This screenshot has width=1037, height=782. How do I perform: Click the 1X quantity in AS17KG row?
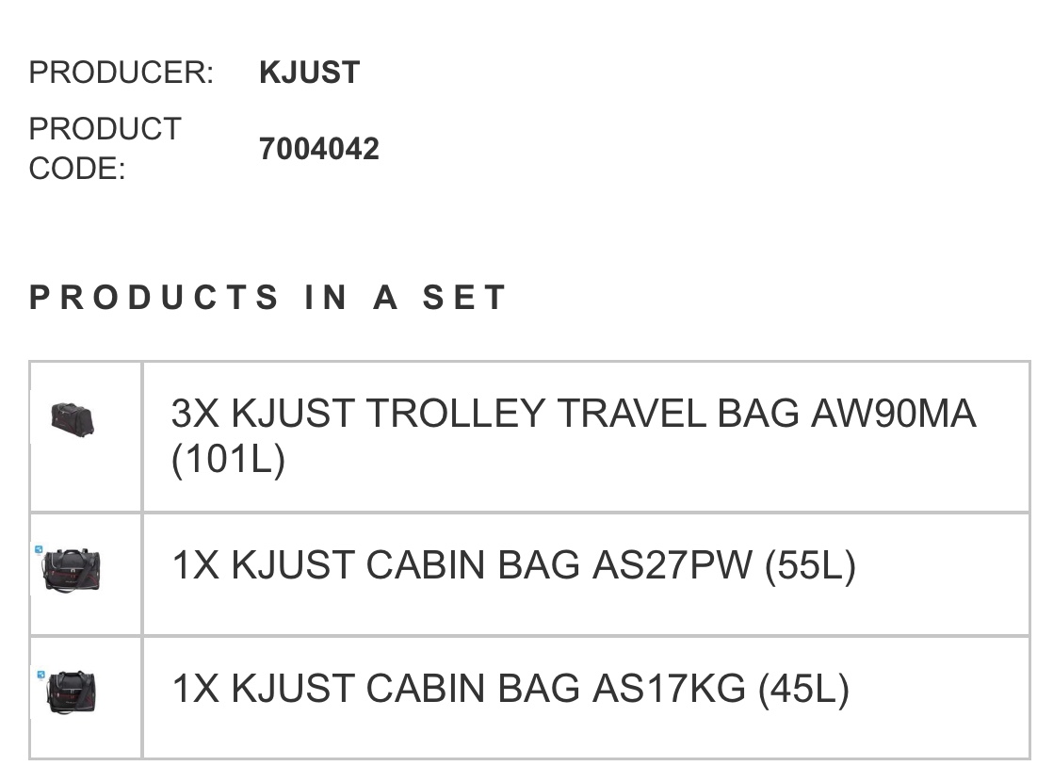pyautogui.click(x=195, y=689)
